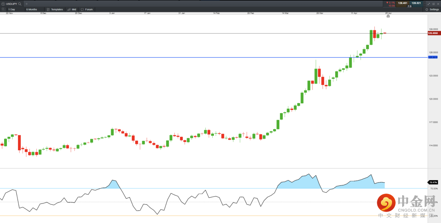Screen dimensions: 441x223
Task: Click the spread value 7.0
Action: click(x=410, y=6)
